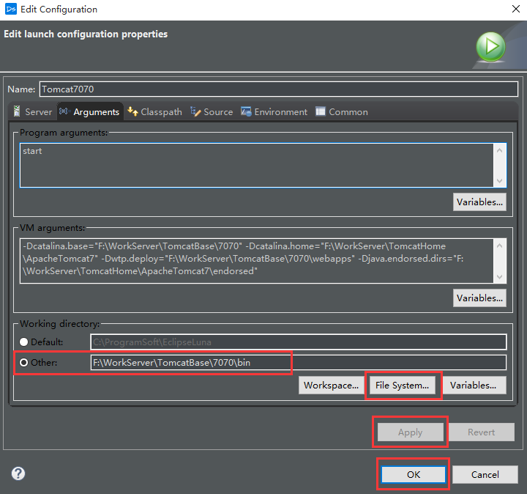Click the File System... button
This screenshot has height=494, width=527.
tap(402, 385)
